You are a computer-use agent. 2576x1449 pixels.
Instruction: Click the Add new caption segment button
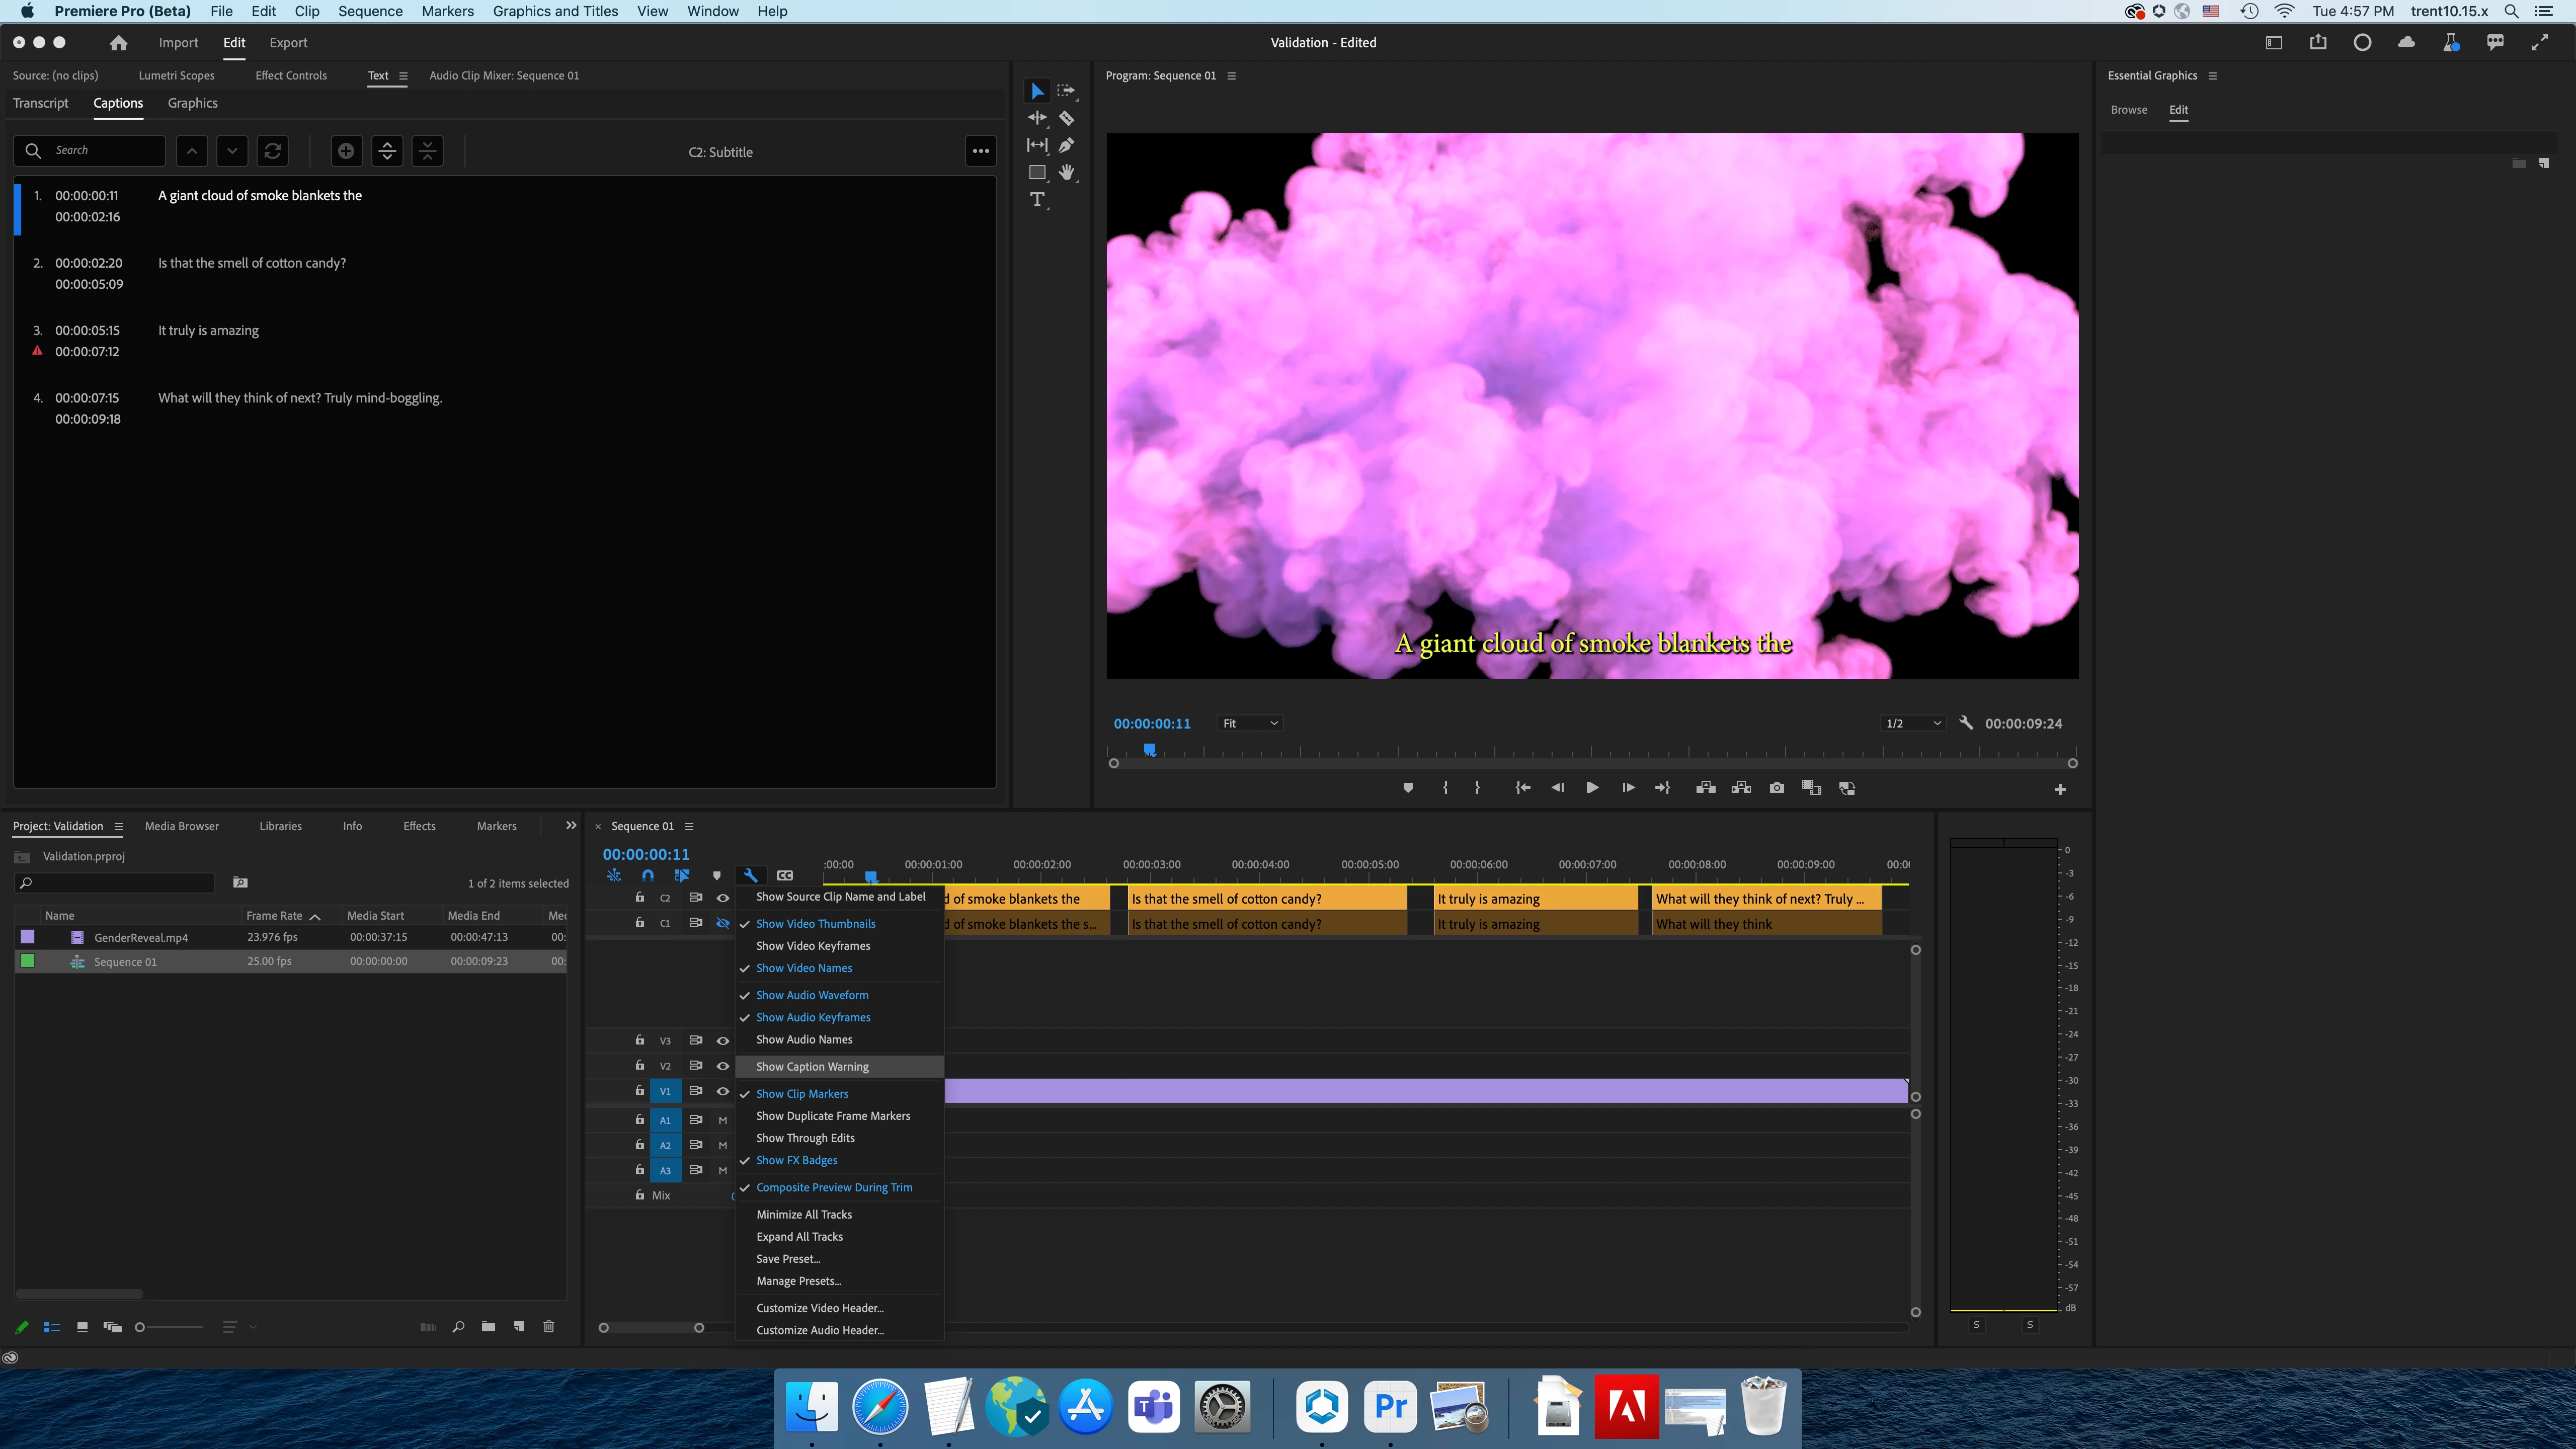[x=346, y=151]
